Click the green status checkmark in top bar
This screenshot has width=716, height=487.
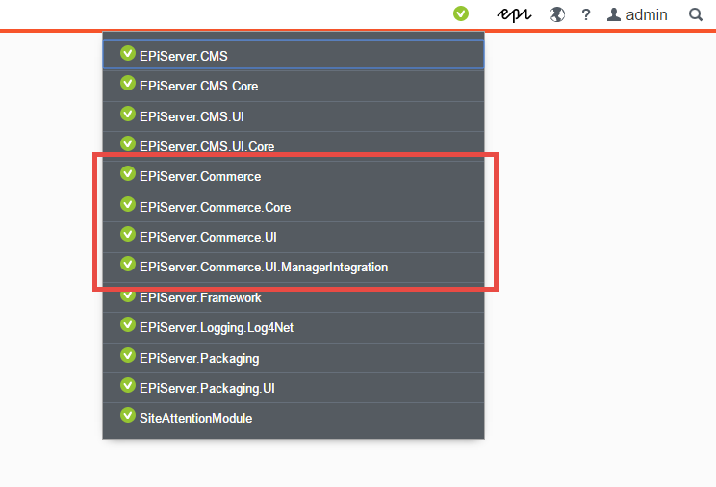point(461,14)
